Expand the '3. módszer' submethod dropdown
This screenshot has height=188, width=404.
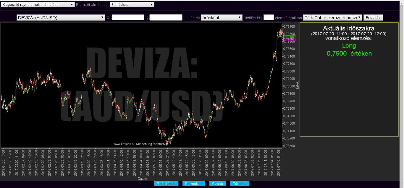(132, 5)
